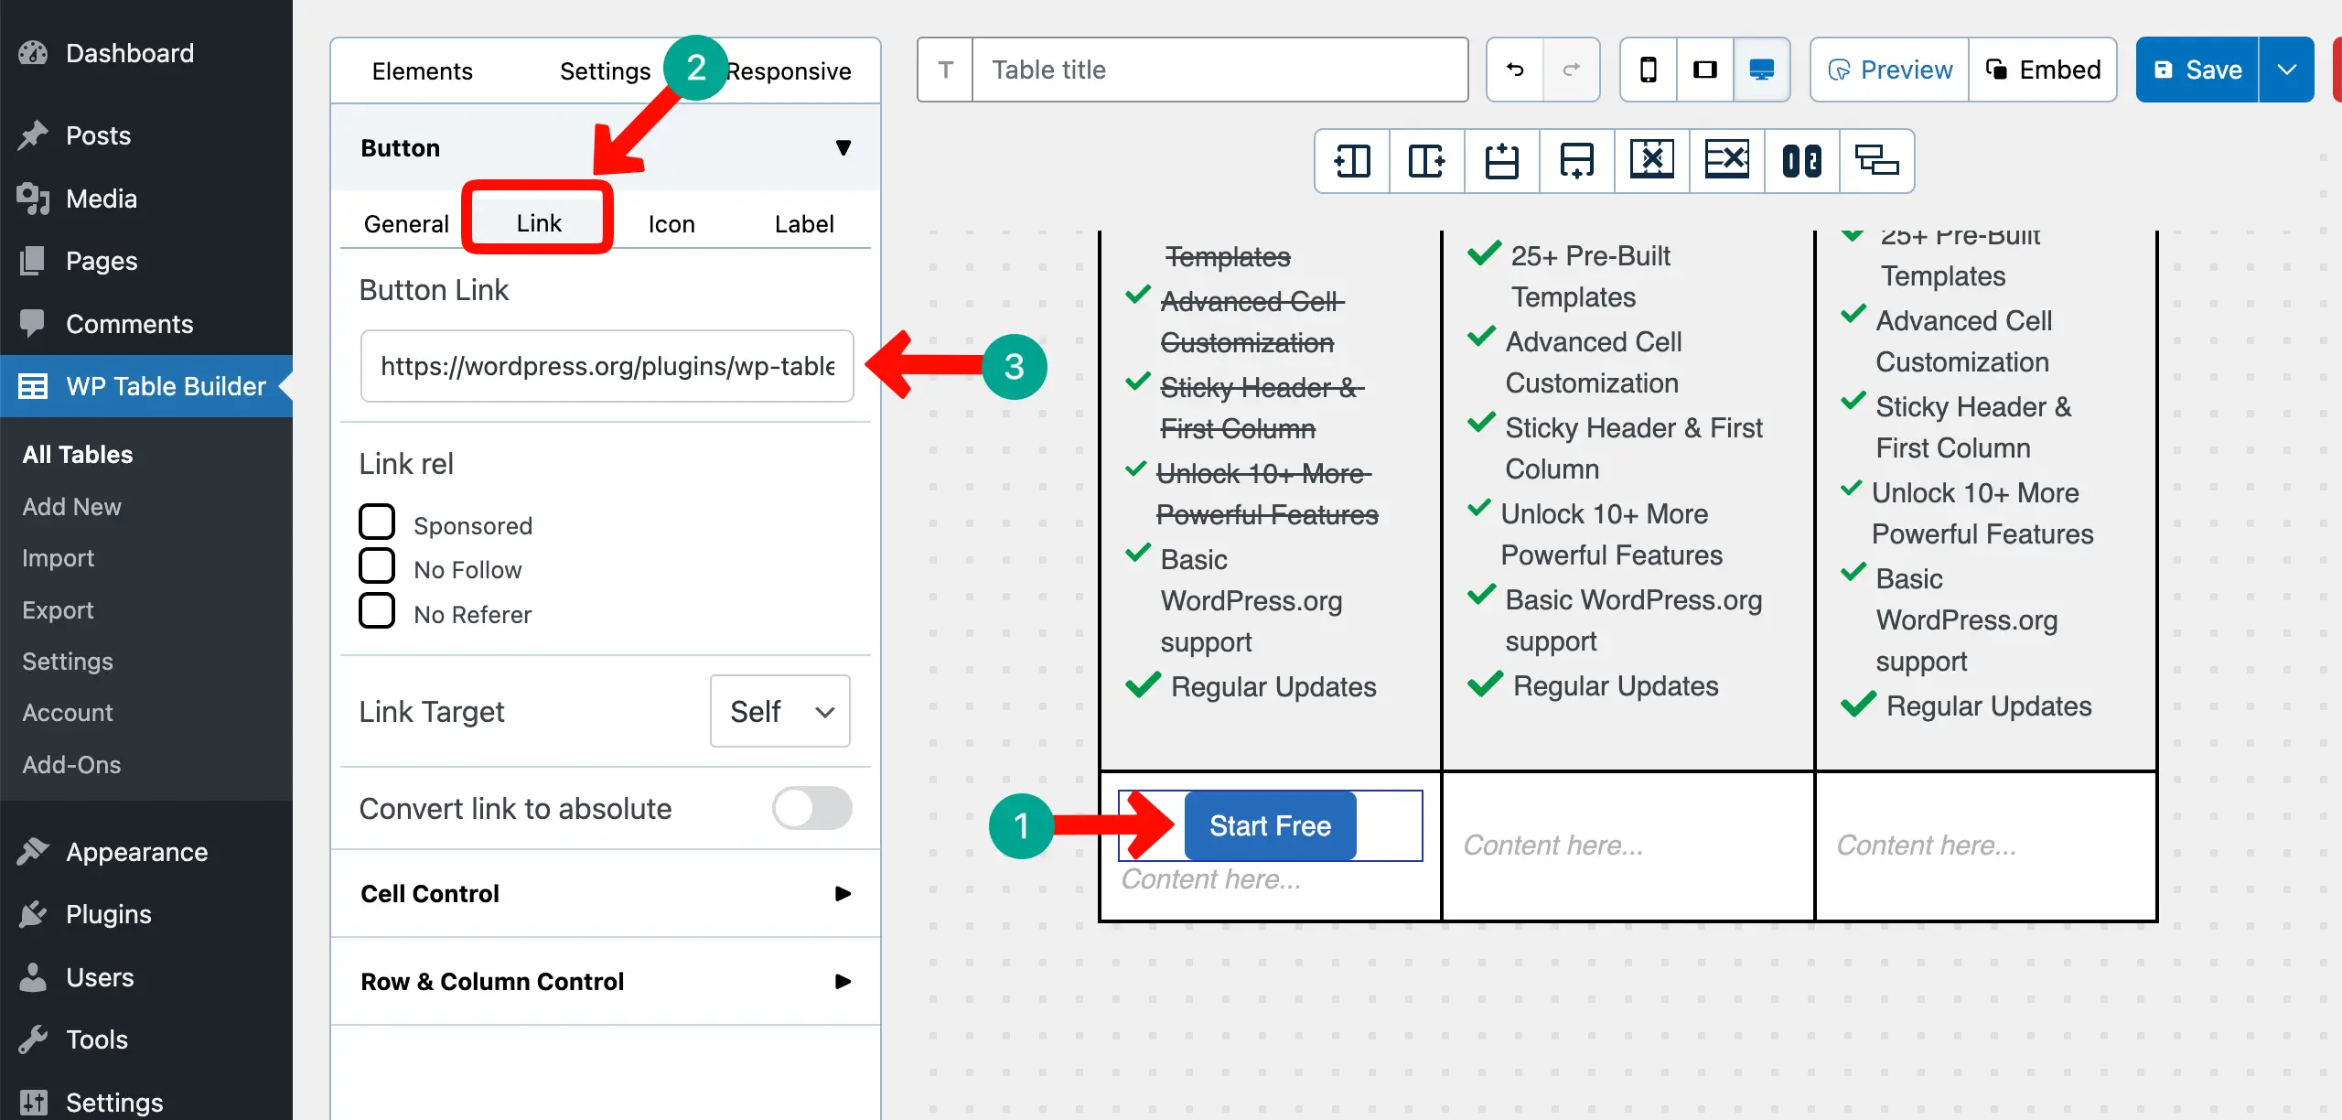The width and height of the screenshot is (2342, 1120).
Task: Click the delete row icon
Action: point(1726,161)
